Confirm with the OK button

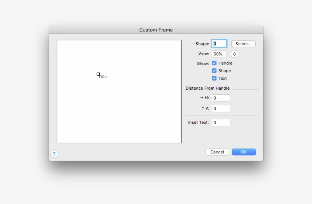(x=244, y=152)
